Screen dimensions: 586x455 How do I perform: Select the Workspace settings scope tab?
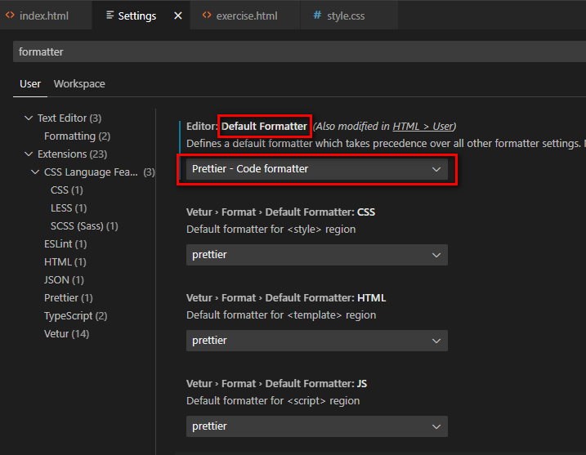coord(79,83)
